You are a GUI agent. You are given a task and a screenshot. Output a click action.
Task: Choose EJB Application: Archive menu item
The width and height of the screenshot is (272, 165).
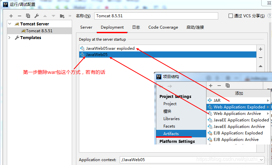pos(238,140)
